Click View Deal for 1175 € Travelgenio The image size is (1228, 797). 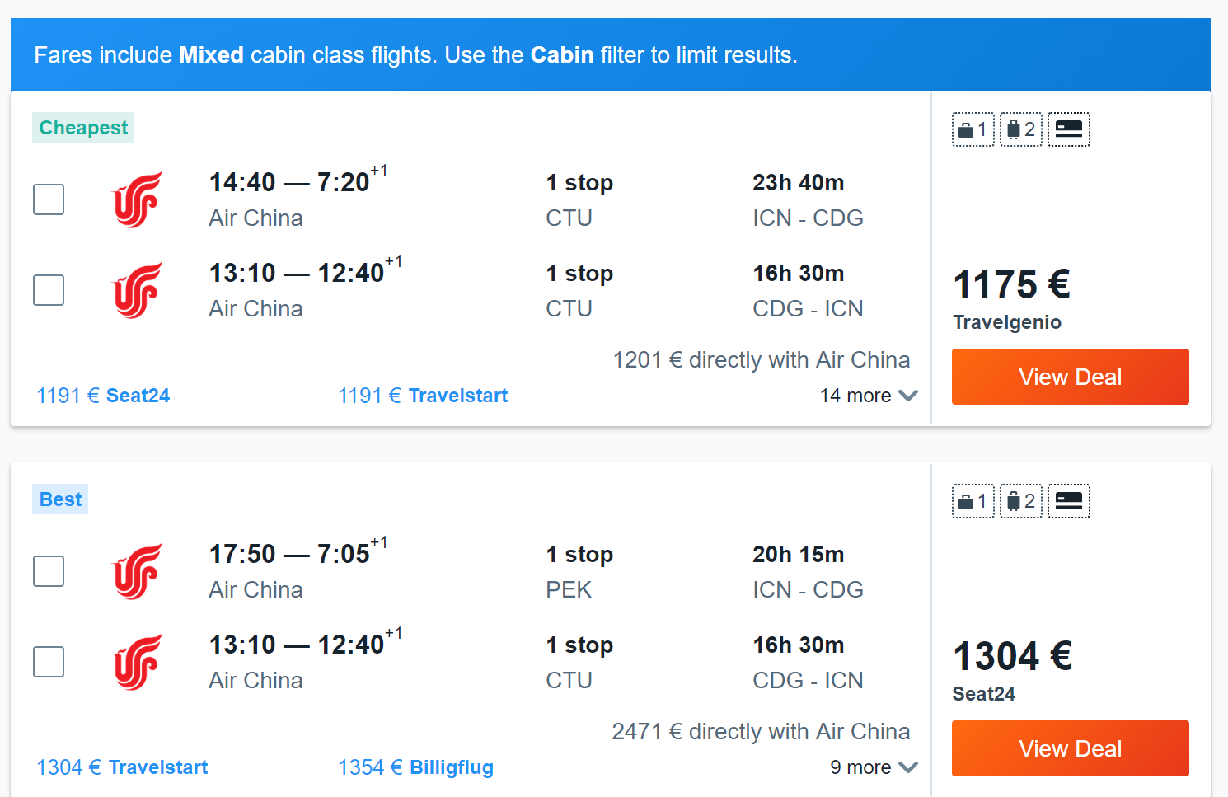(1070, 377)
